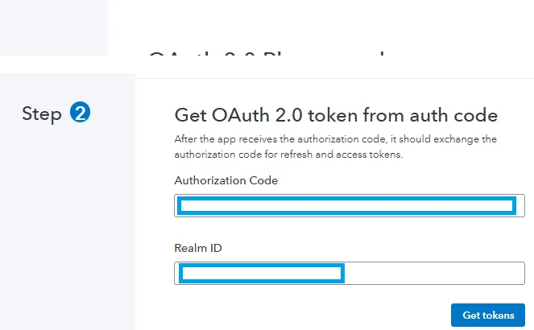
Task: Select the blue highlighted box in Realm ID
Action: click(262, 273)
